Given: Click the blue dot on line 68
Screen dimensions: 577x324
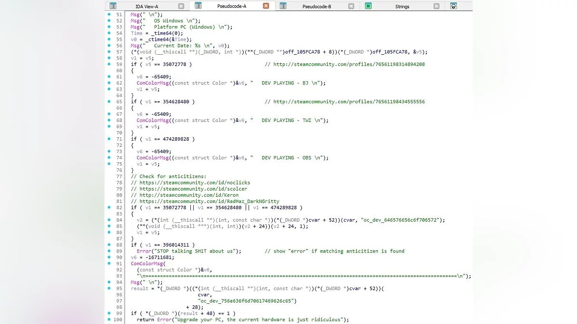Looking at the screenshot, I should (x=109, y=120).
